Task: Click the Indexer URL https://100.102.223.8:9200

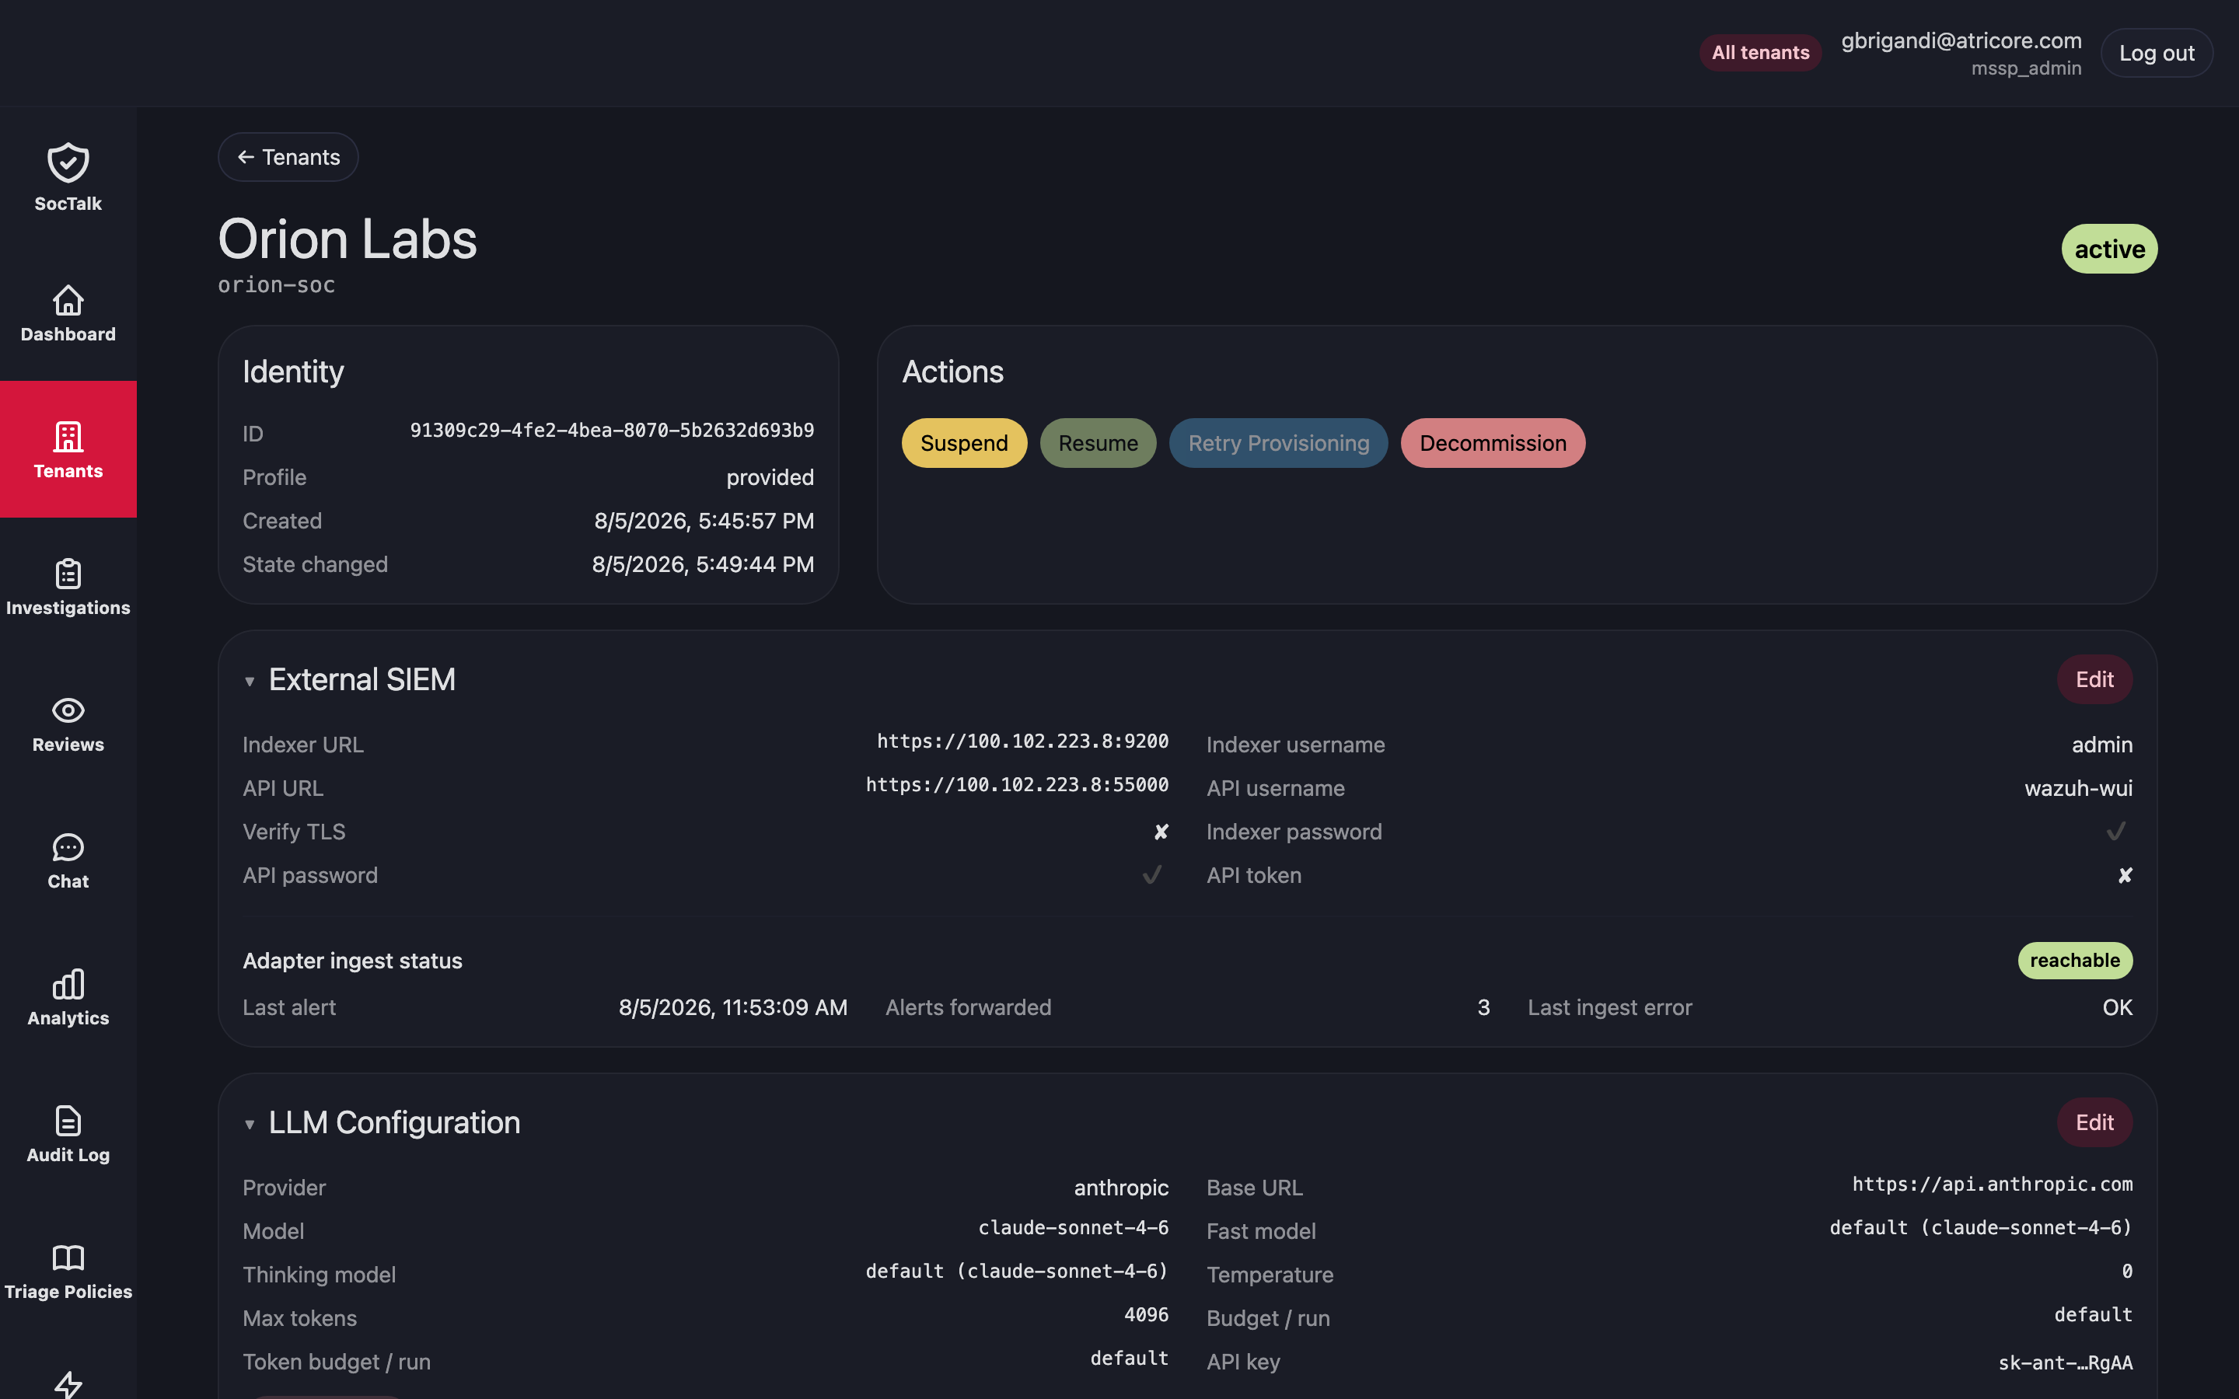Action: (x=1022, y=741)
